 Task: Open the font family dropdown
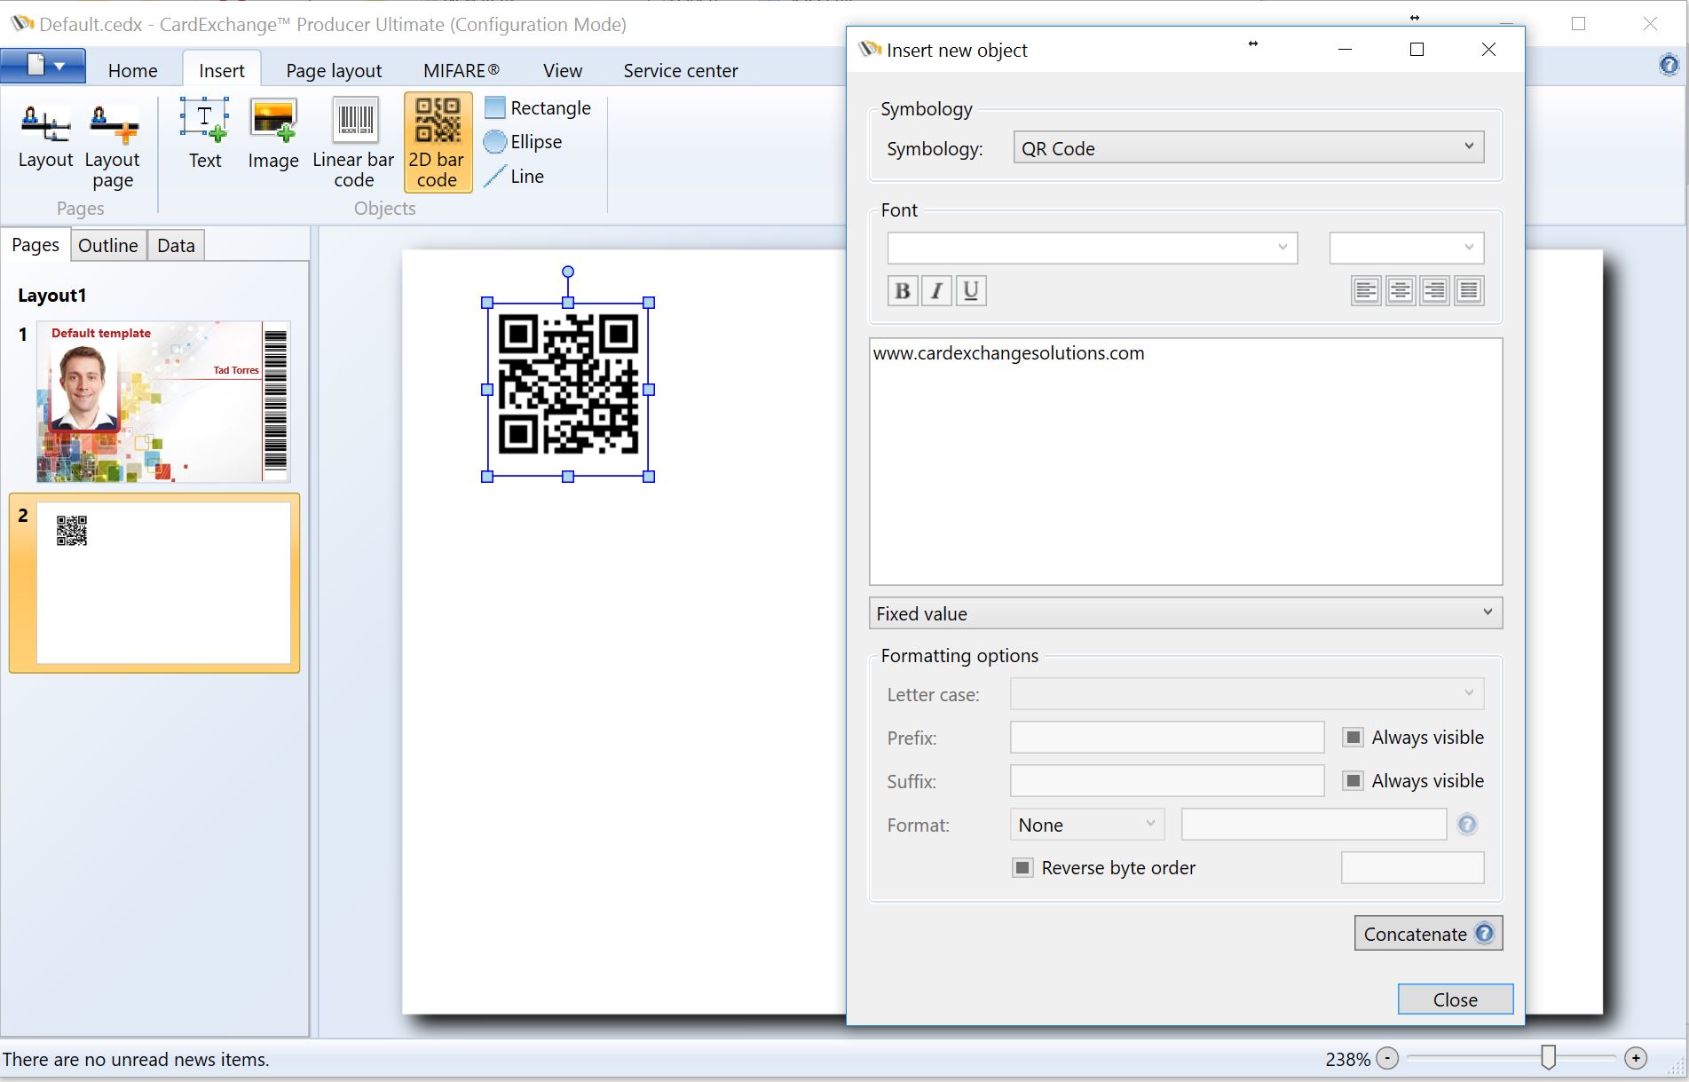point(1093,248)
